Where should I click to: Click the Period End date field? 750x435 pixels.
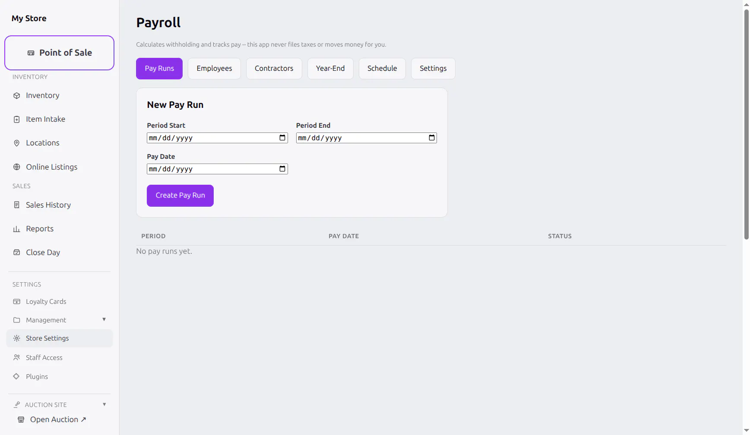coord(366,138)
